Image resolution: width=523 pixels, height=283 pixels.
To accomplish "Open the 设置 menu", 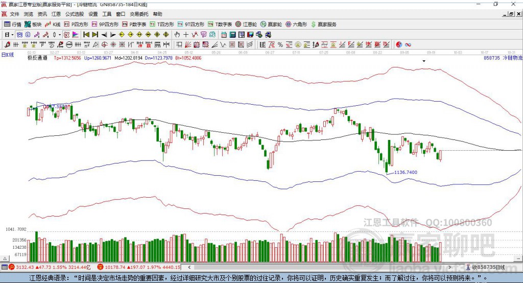I will pyautogui.click(x=93, y=14).
